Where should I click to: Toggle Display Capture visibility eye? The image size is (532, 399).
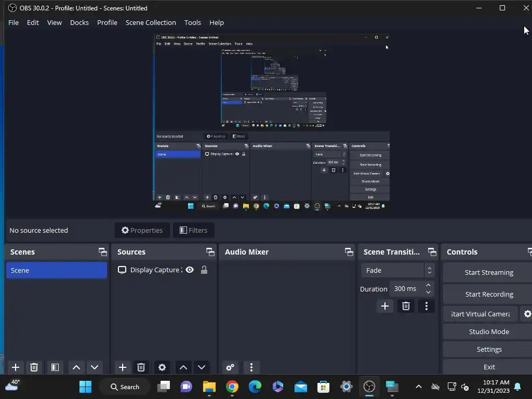190,270
